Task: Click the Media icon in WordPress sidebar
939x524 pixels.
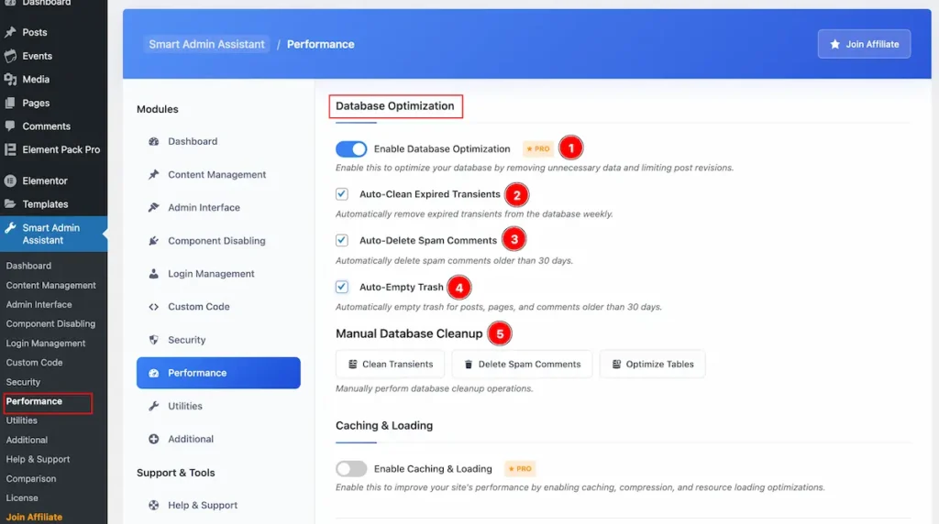Action: [10, 80]
